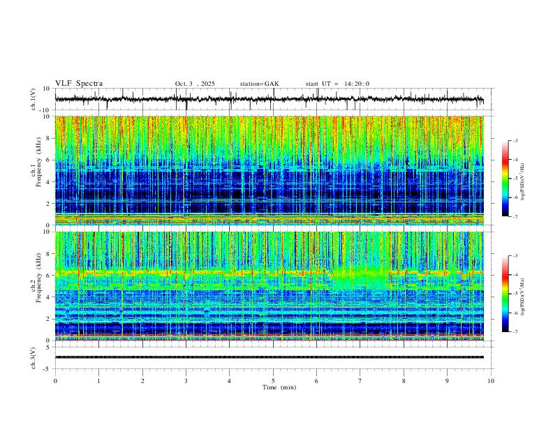Click the "ch.1(V)" waveform axis label
This screenshot has width=553, height=427.
34,99
